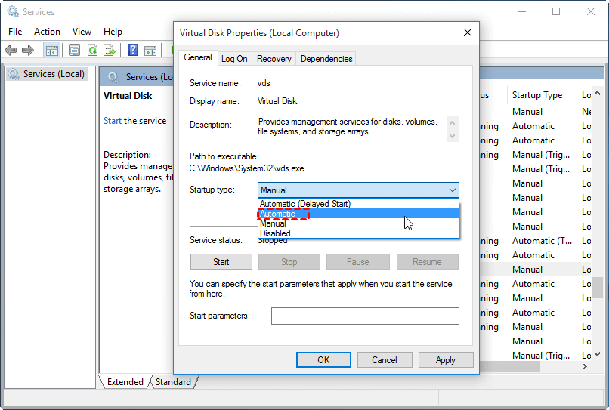
Task: Click the vds service name value
Action: [x=264, y=83]
